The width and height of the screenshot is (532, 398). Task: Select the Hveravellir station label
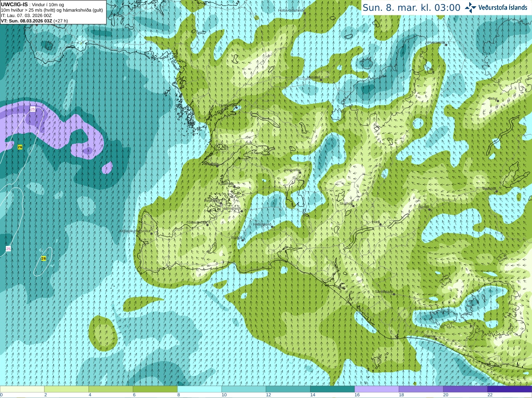(x=436, y=42)
